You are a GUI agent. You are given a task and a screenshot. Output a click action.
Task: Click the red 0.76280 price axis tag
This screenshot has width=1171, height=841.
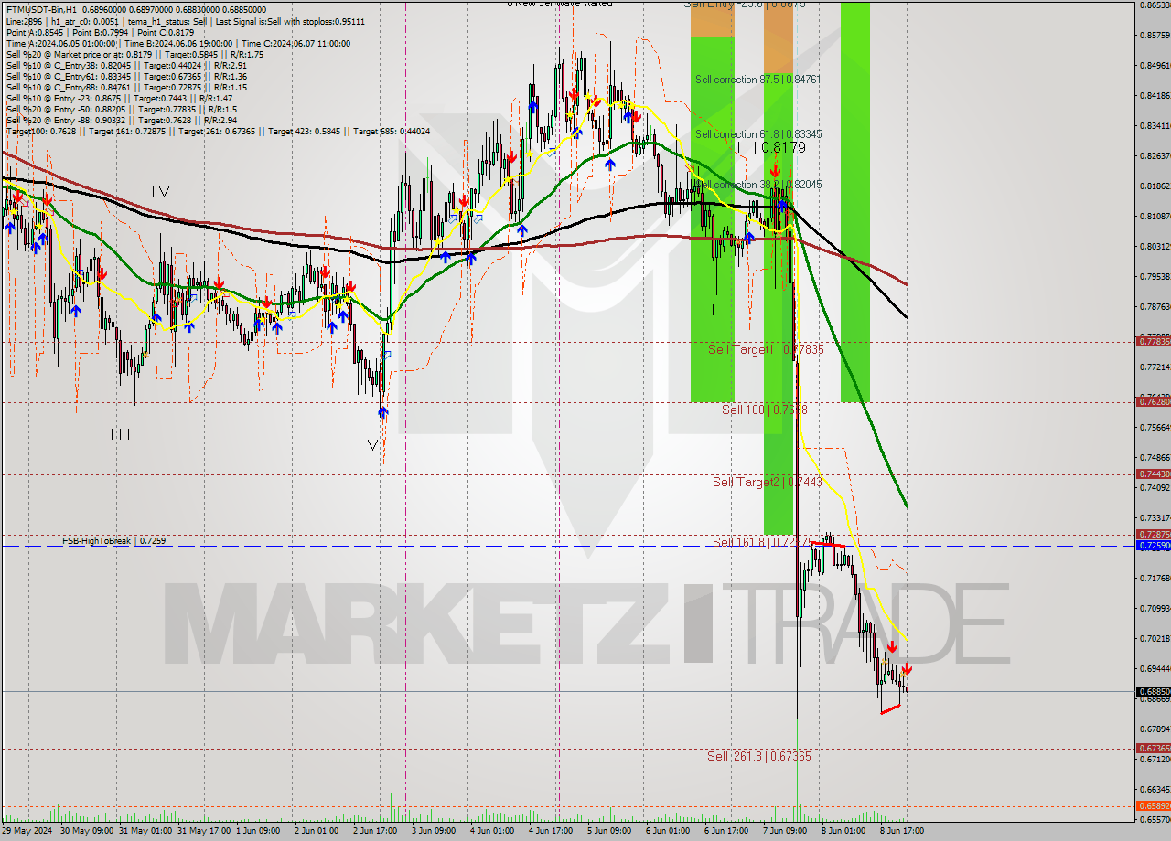point(1153,401)
